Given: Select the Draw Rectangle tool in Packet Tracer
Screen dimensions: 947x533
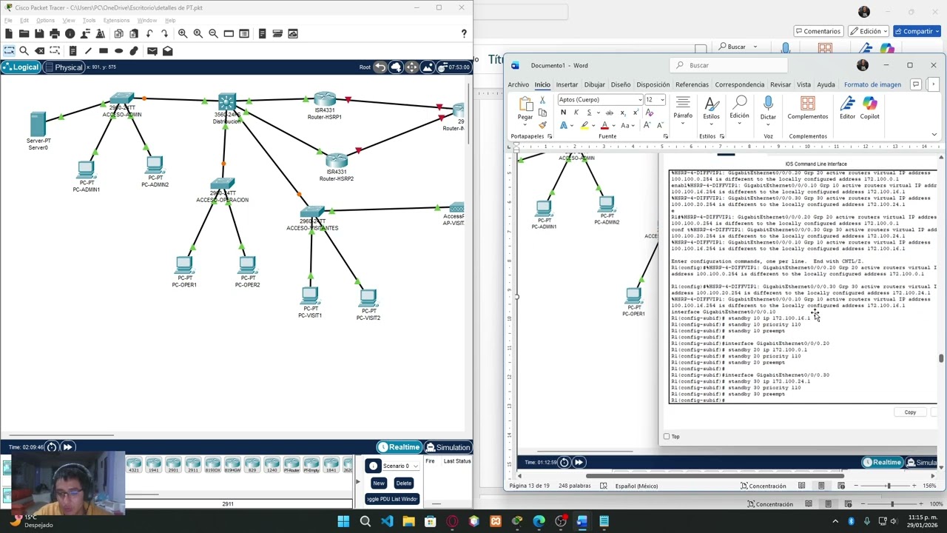Looking at the screenshot, I should coord(104,50).
